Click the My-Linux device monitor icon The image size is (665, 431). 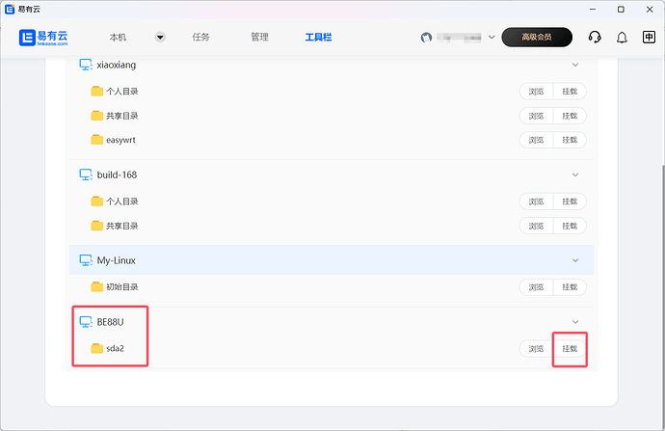click(85, 260)
